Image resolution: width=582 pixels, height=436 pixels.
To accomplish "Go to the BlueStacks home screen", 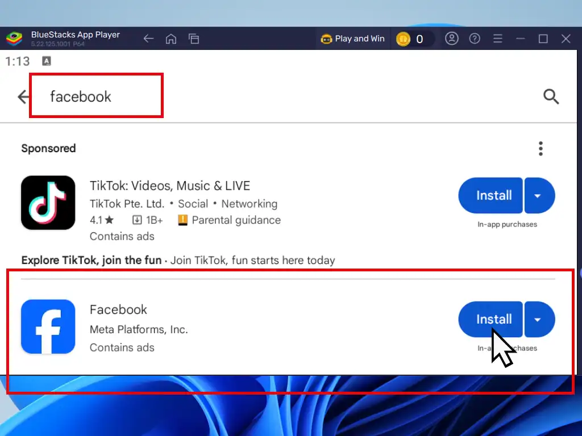I will [x=171, y=39].
